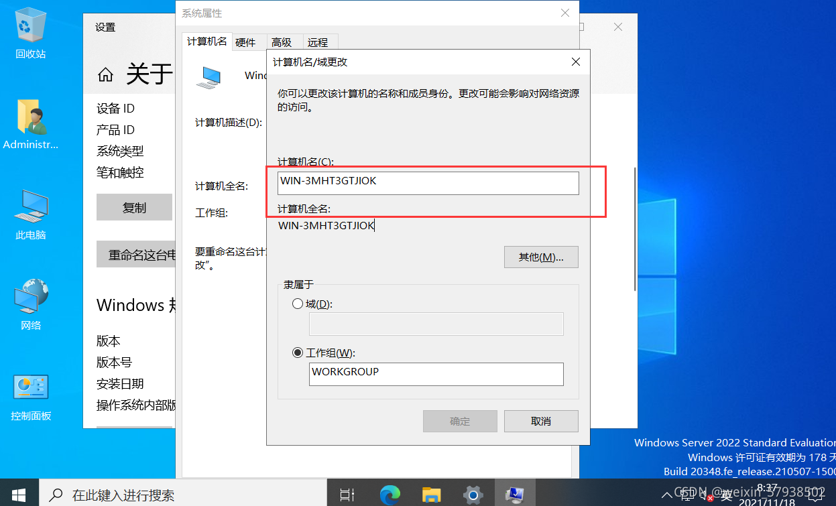Click the 设备 ID text in Settings
Image resolution: width=836 pixels, height=506 pixels.
[115, 109]
